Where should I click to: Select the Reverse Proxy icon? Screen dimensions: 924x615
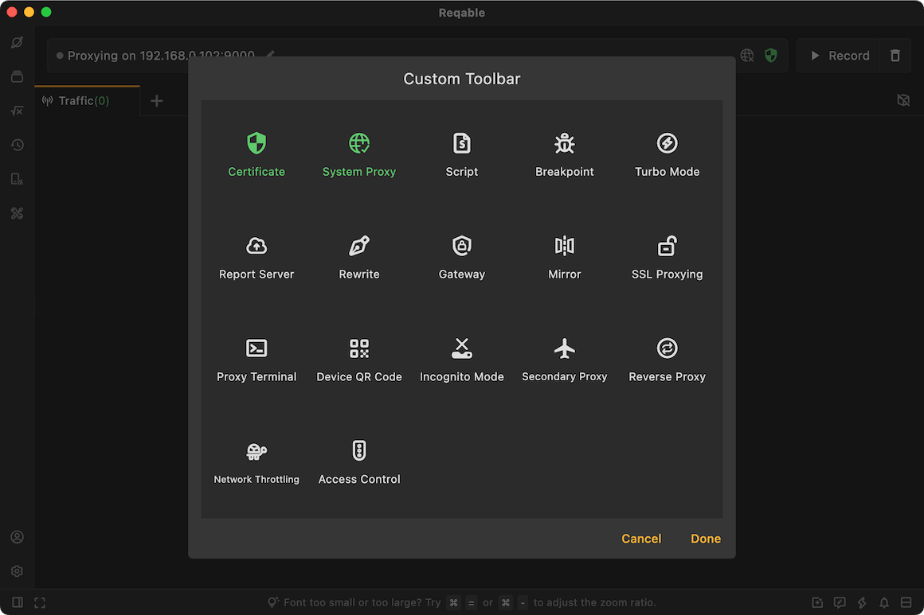pos(667,348)
